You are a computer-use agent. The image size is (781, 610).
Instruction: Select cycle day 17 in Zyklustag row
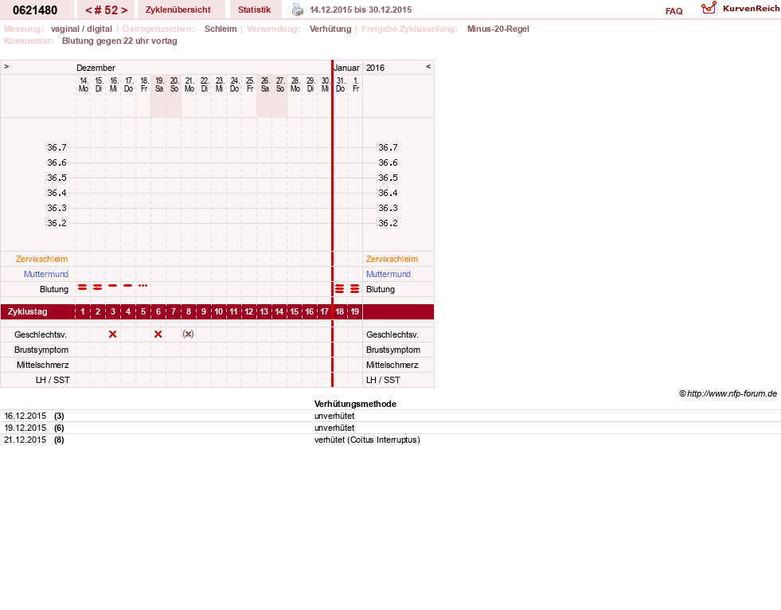324,311
